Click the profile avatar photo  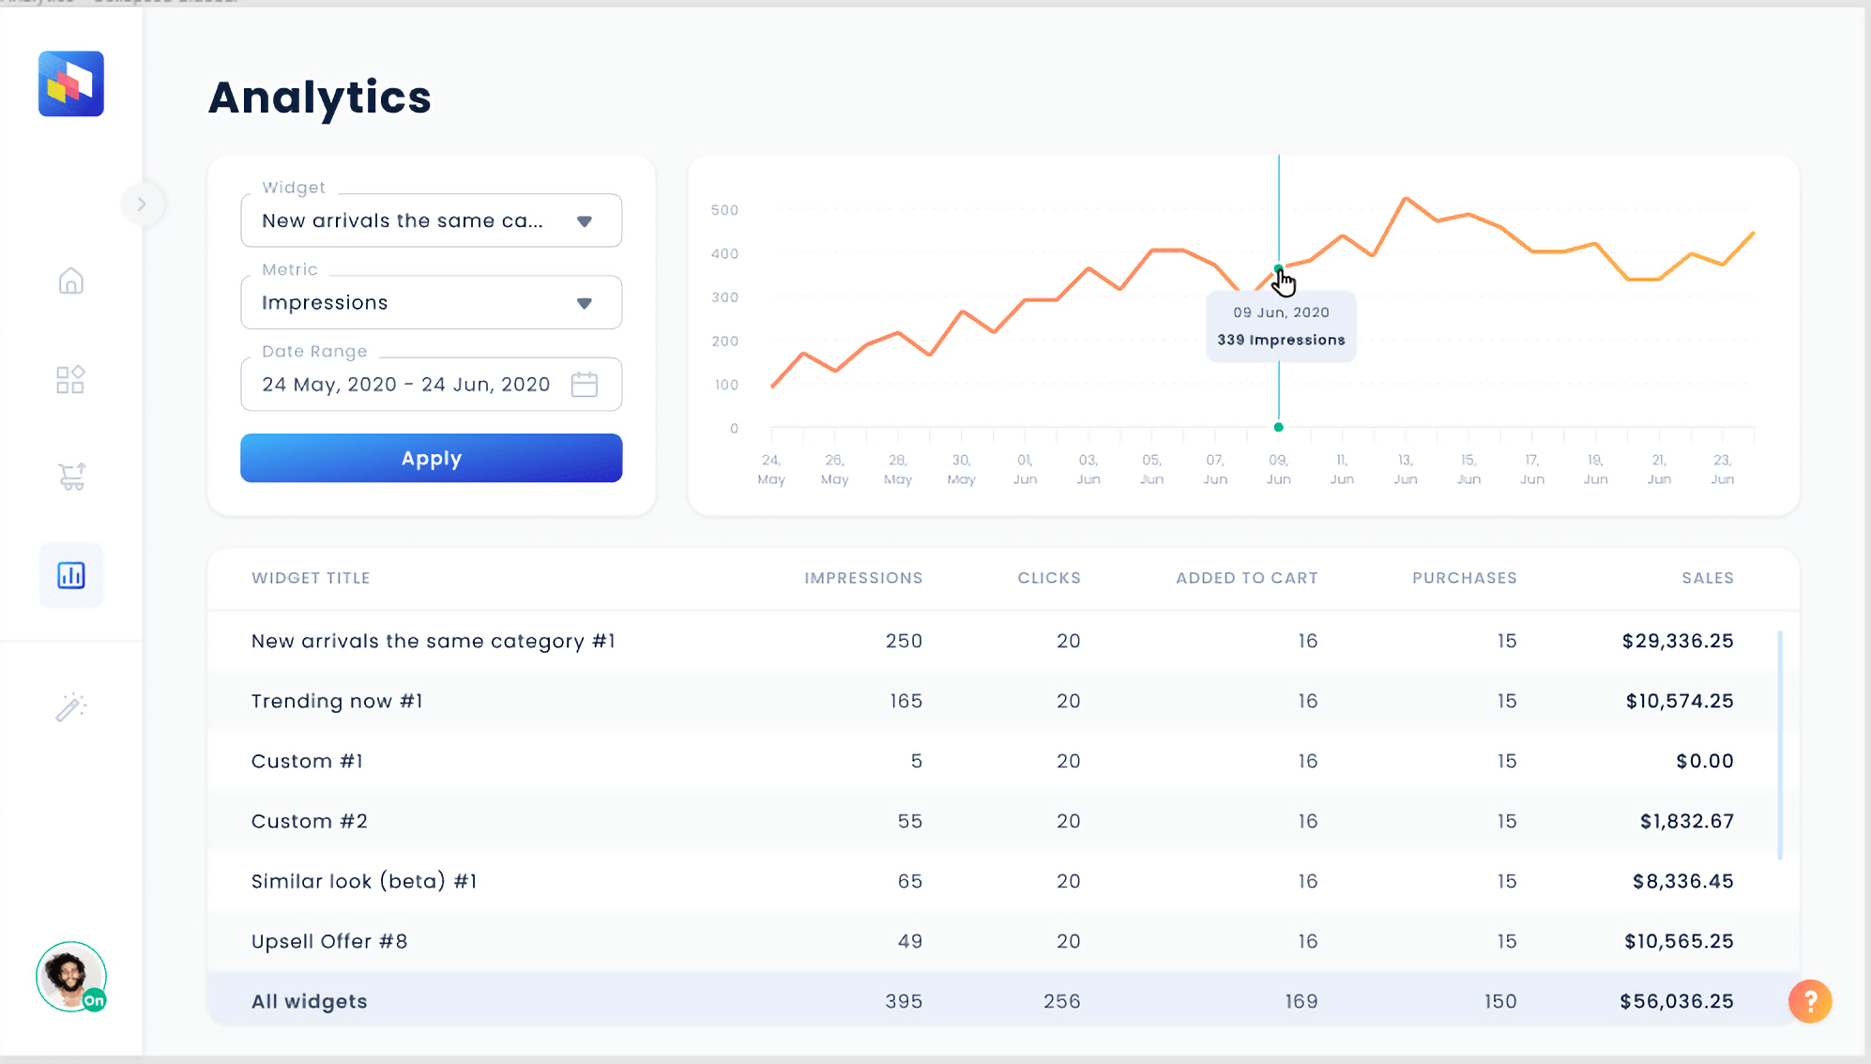click(69, 977)
